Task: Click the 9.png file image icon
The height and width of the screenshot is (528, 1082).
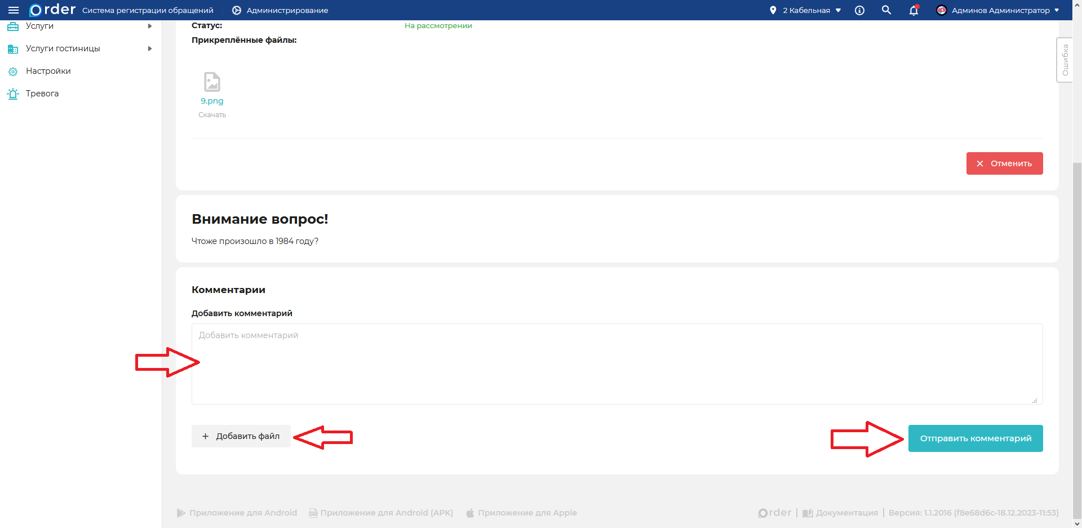Action: 212,82
